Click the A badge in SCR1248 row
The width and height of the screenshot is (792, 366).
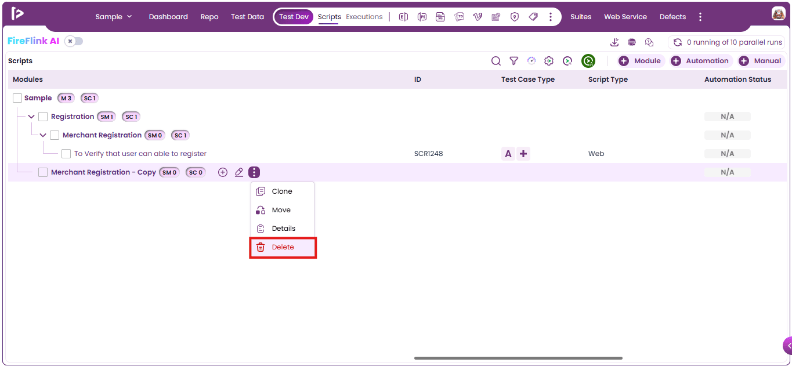(x=508, y=154)
